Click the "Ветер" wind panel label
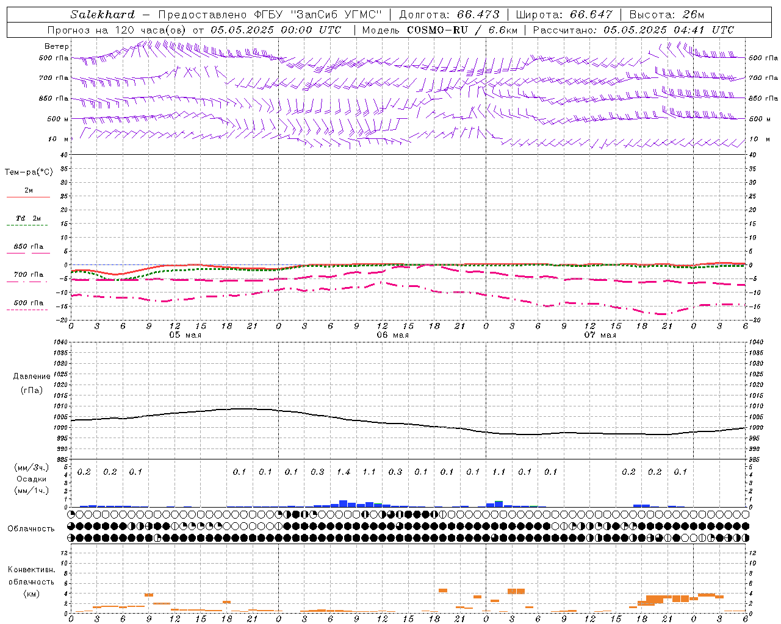The image size is (781, 624). (x=57, y=46)
